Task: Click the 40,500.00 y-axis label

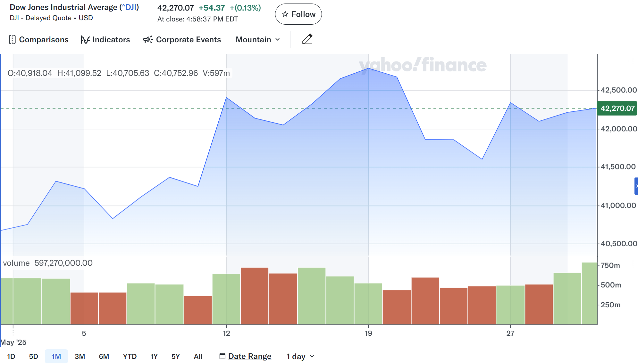Action: [618, 243]
